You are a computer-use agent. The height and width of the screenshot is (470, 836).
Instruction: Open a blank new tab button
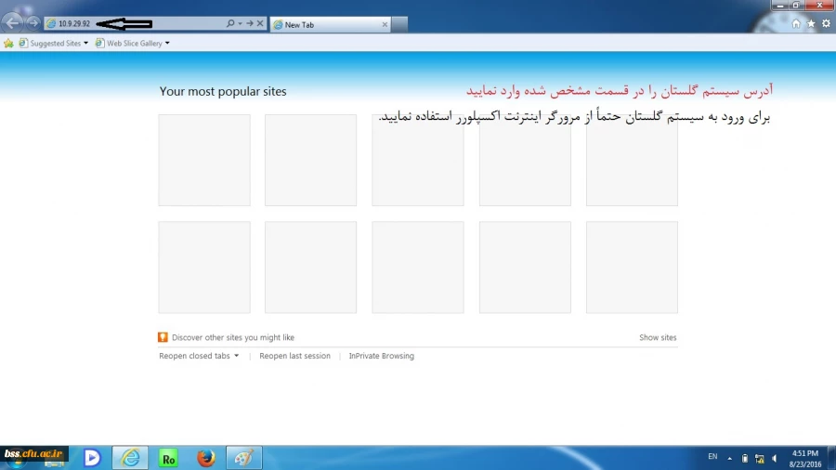[x=398, y=25]
